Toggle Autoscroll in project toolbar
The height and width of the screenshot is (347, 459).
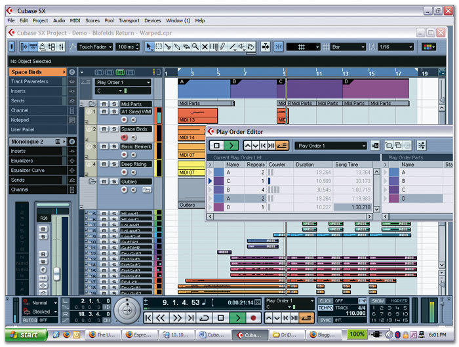tap(266, 47)
